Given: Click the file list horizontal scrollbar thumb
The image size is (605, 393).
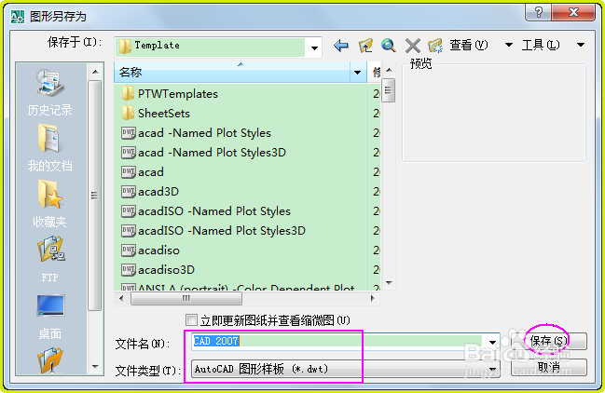Looking at the screenshot, I should (186, 299).
